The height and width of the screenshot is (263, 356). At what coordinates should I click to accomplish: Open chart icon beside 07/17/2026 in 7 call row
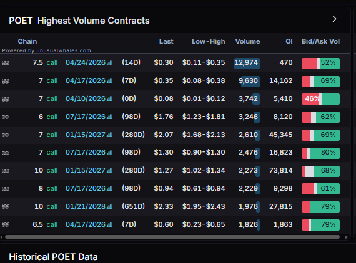click(x=109, y=153)
